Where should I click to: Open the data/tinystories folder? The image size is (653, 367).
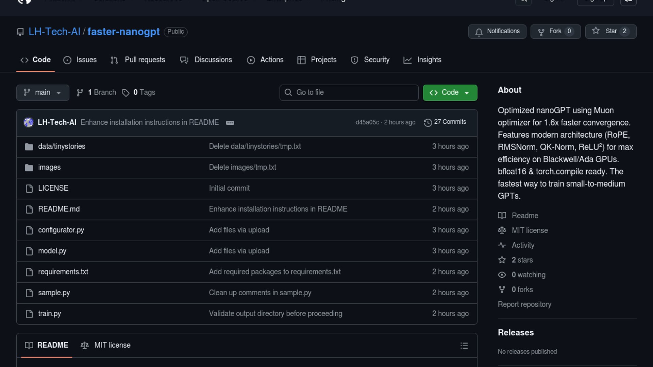pos(62,146)
